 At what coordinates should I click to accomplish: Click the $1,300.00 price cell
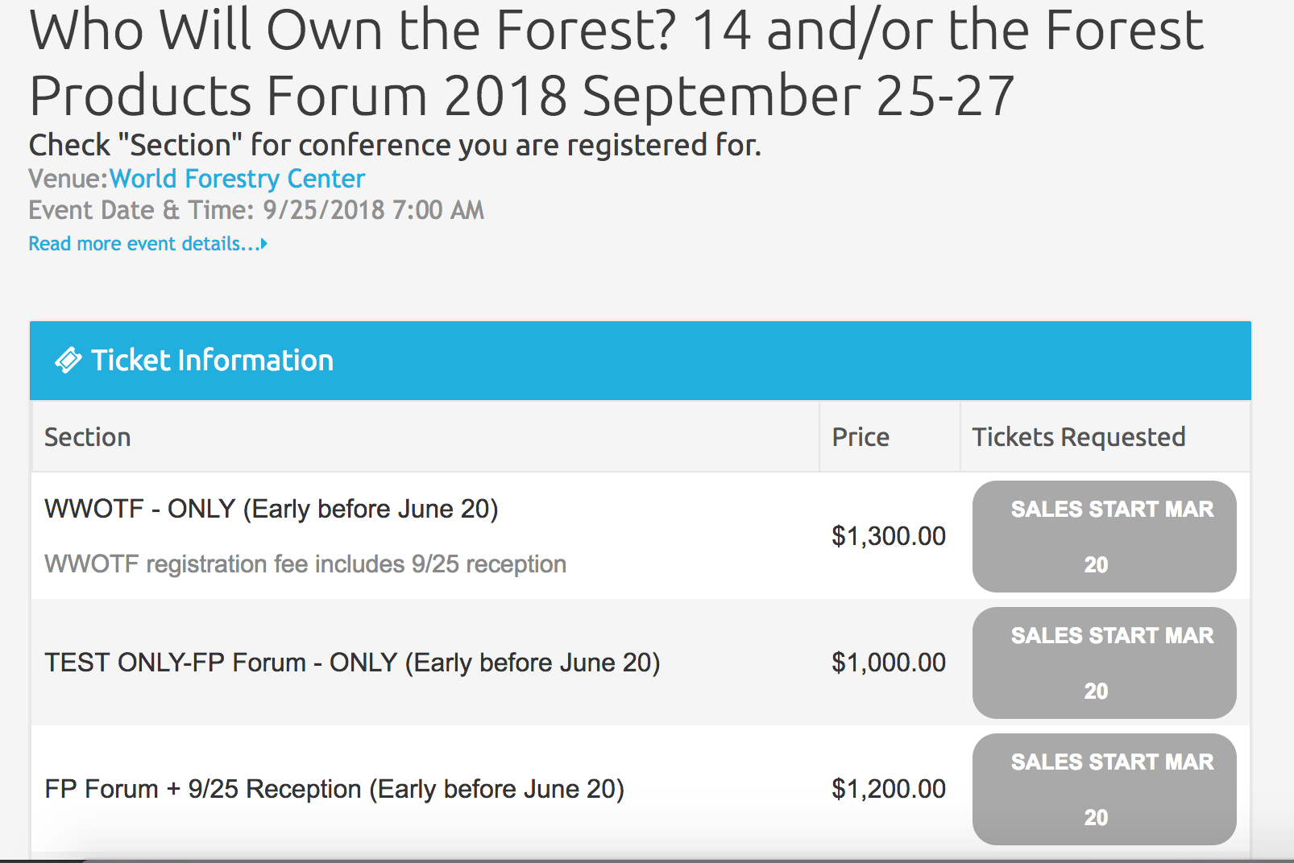[888, 536]
